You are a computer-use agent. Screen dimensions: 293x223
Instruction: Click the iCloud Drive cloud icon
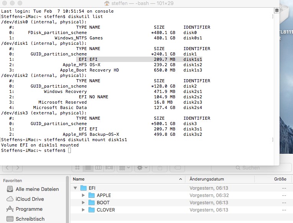(10, 199)
